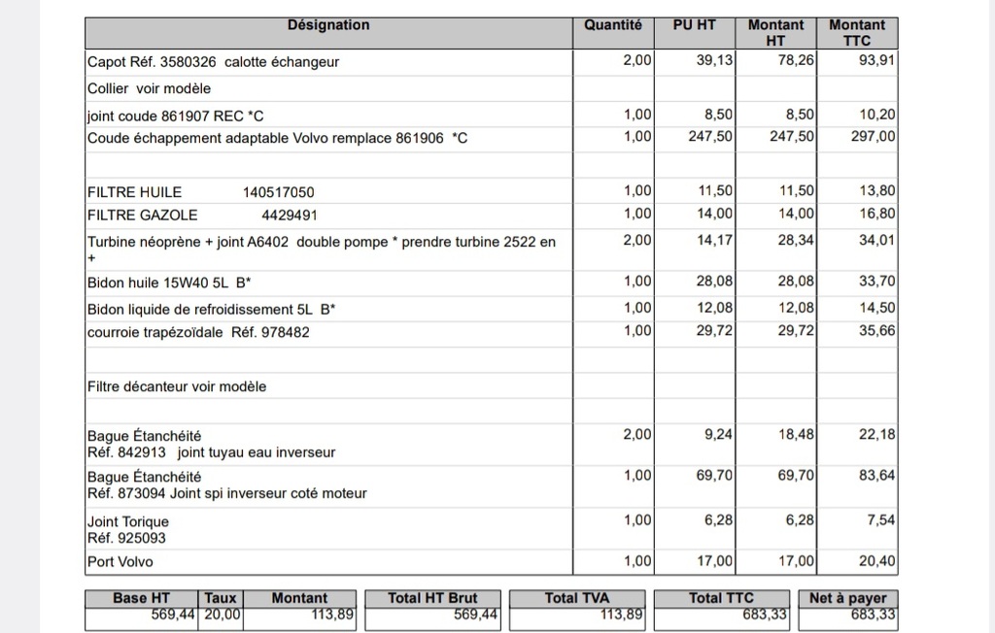The image size is (995, 633).
Task: Select Montant TTC value 14,50
Action: coord(877,308)
